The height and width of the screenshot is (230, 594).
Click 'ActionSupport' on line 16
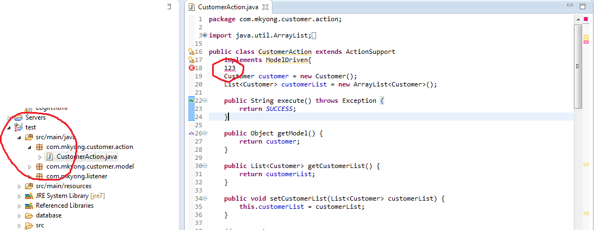pyautogui.click(x=370, y=52)
